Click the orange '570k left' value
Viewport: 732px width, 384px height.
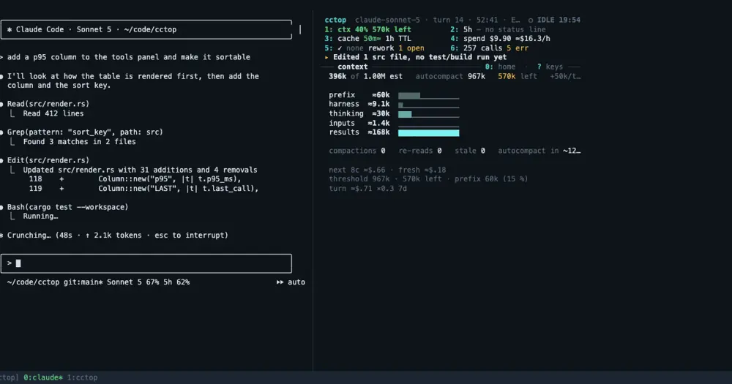tap(518, 76)
